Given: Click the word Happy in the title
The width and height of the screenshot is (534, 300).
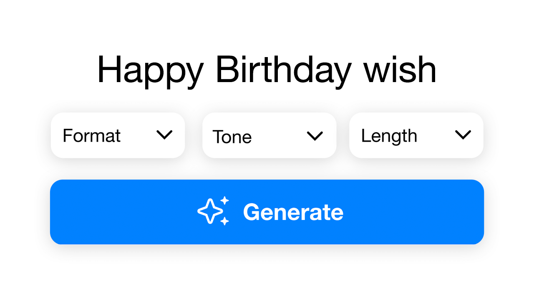Looking at the screenshot, I should point(150,72).
